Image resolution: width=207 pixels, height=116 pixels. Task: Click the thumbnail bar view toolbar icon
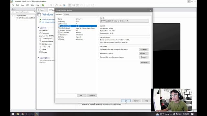(74, 5)
